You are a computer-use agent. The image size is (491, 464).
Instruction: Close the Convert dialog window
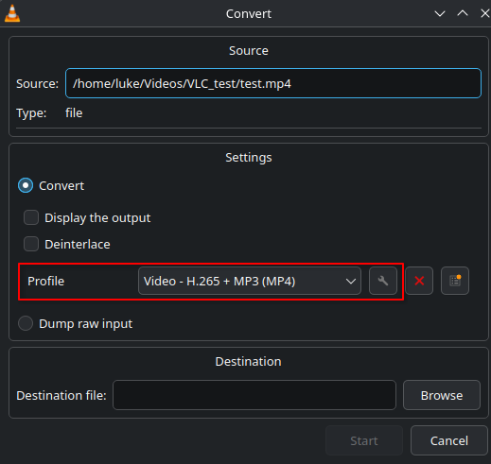tap(484, 13)
